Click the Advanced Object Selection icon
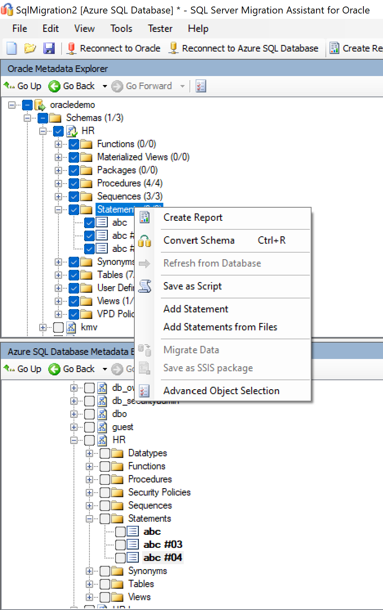The height and width of the screenshot is (610, 383). click(145, 390)
